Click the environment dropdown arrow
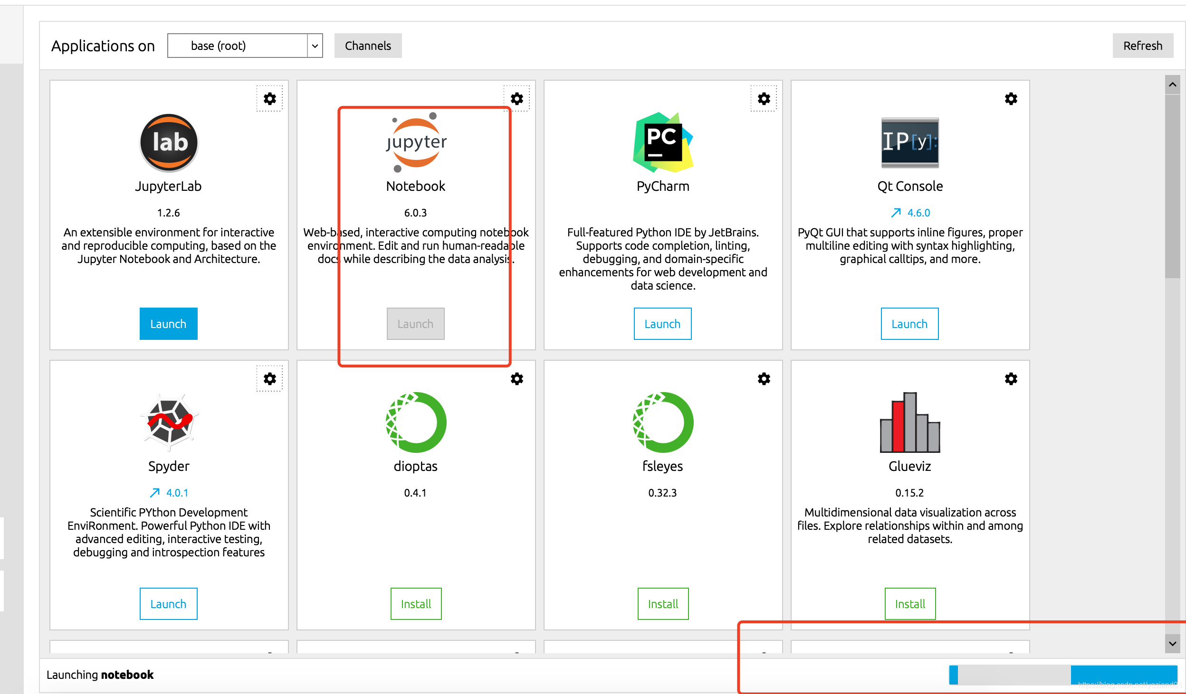The image size is (1186, 694). coord(315,46)
